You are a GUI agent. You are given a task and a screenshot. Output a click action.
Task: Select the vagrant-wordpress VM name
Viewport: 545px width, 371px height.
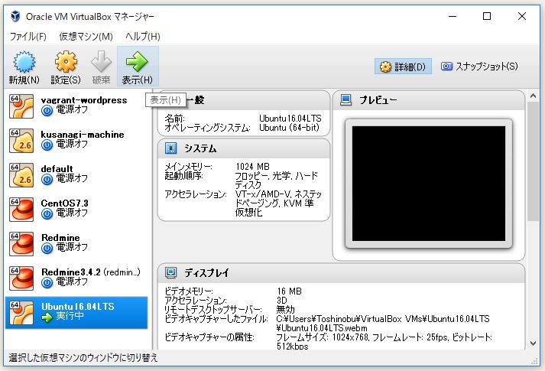(84, 100)
